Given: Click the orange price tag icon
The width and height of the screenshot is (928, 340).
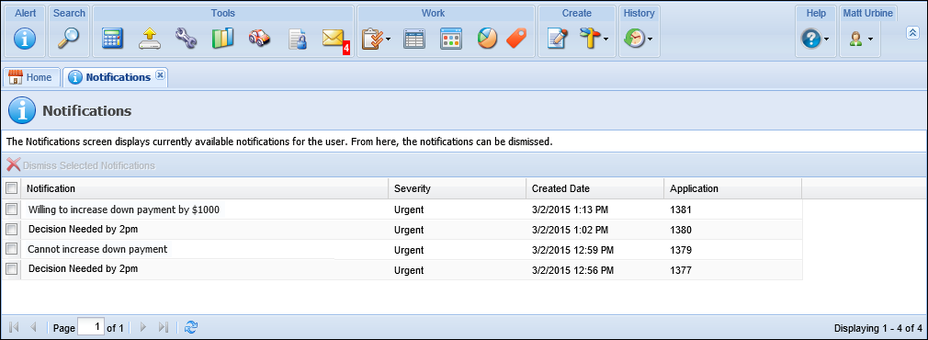Looking at the screenshot, I should pyautogui.click(x=516, y=39).
